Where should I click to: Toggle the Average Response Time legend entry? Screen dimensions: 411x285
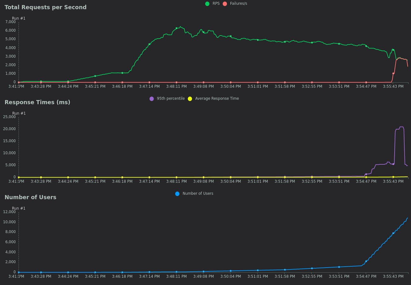(x=213, y=98)
